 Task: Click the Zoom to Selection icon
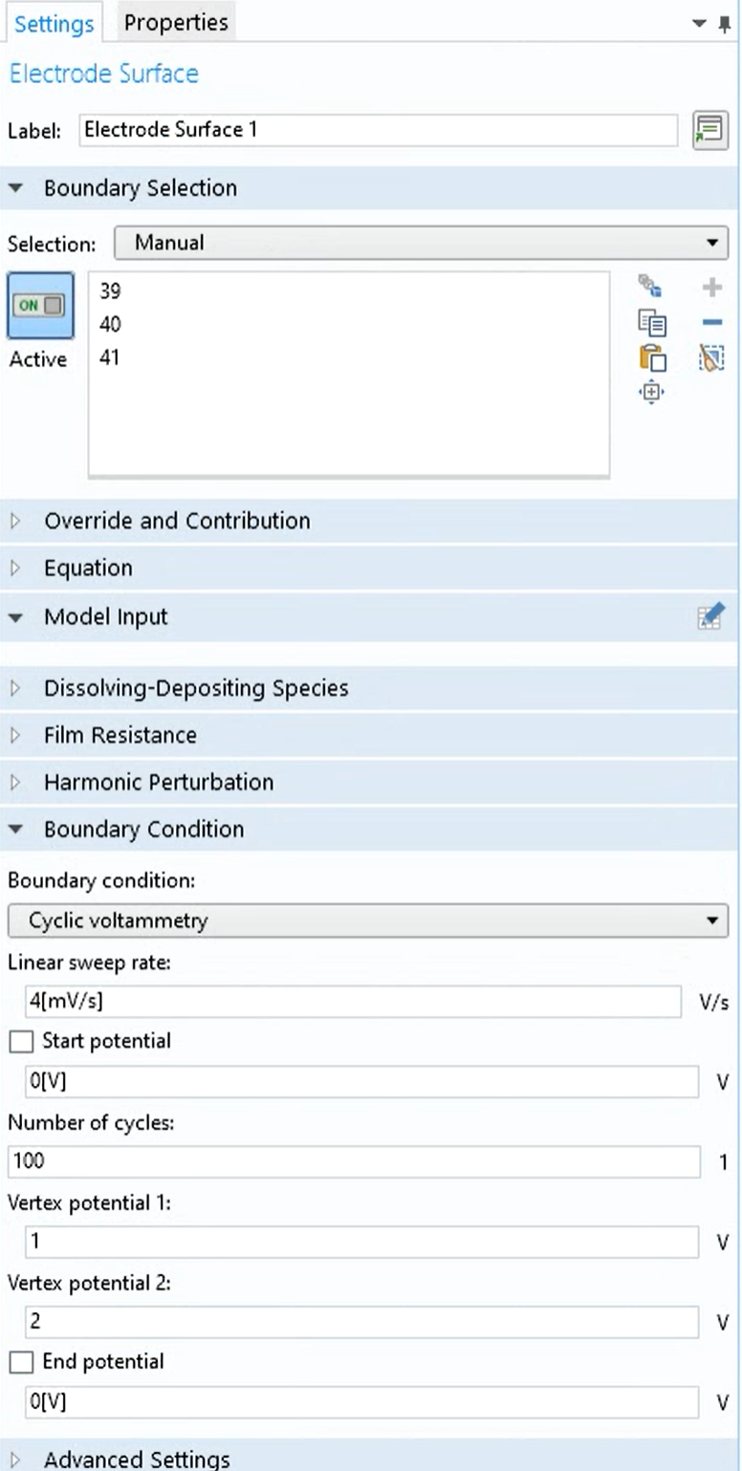[x=651, y=392]
